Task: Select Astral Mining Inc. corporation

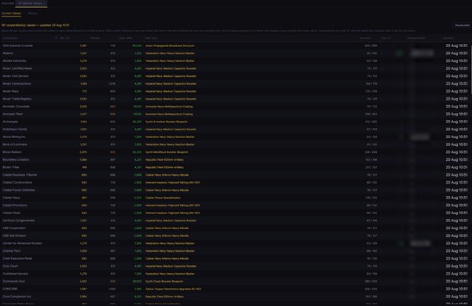Action: [14, 137]
